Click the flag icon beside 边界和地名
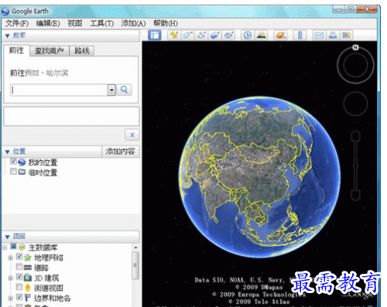 [28, 298]
